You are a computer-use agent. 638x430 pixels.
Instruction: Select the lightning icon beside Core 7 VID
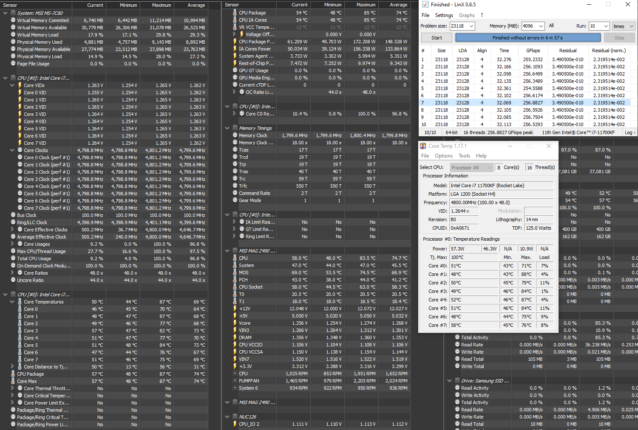tap(20, 143)
